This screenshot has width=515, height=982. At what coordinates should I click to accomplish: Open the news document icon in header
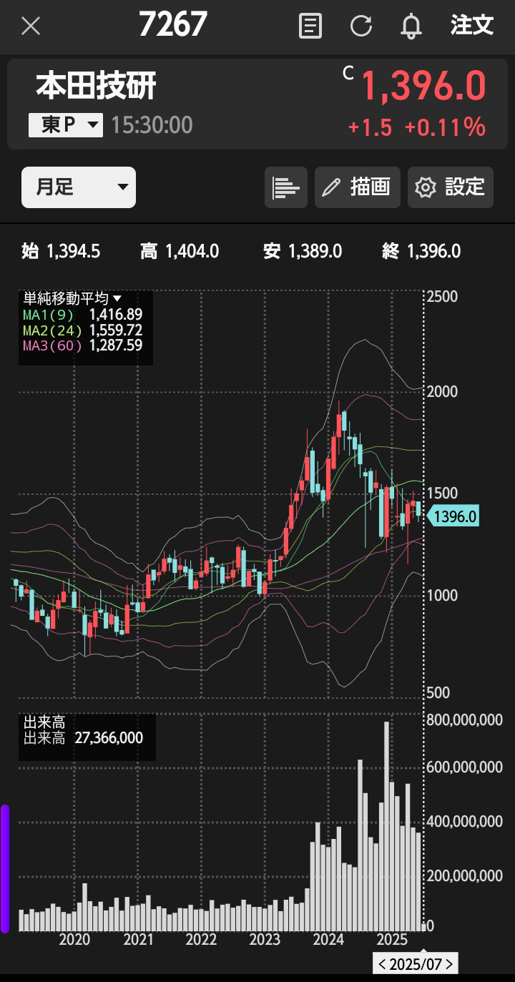(310, 26)
